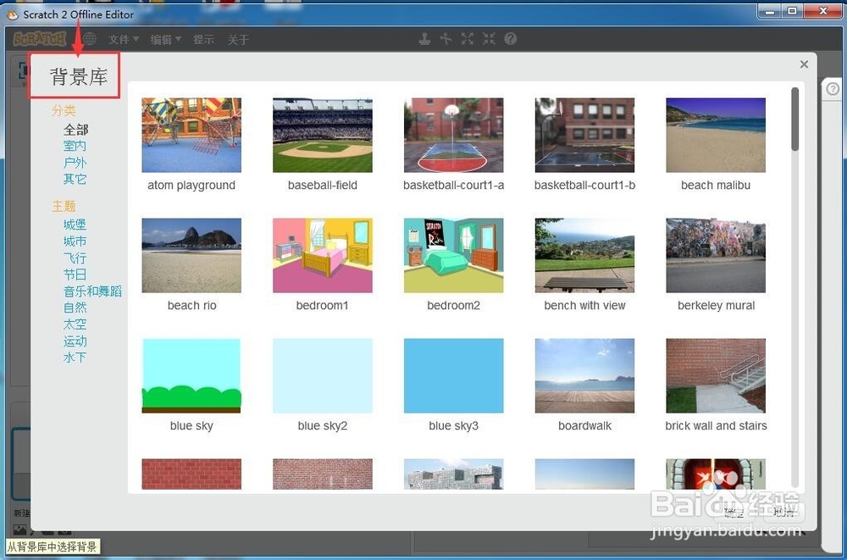Screen dimensions: 847x560
Task: Filter backdrops by 城市 theme
Action: (x=75, y=241)
